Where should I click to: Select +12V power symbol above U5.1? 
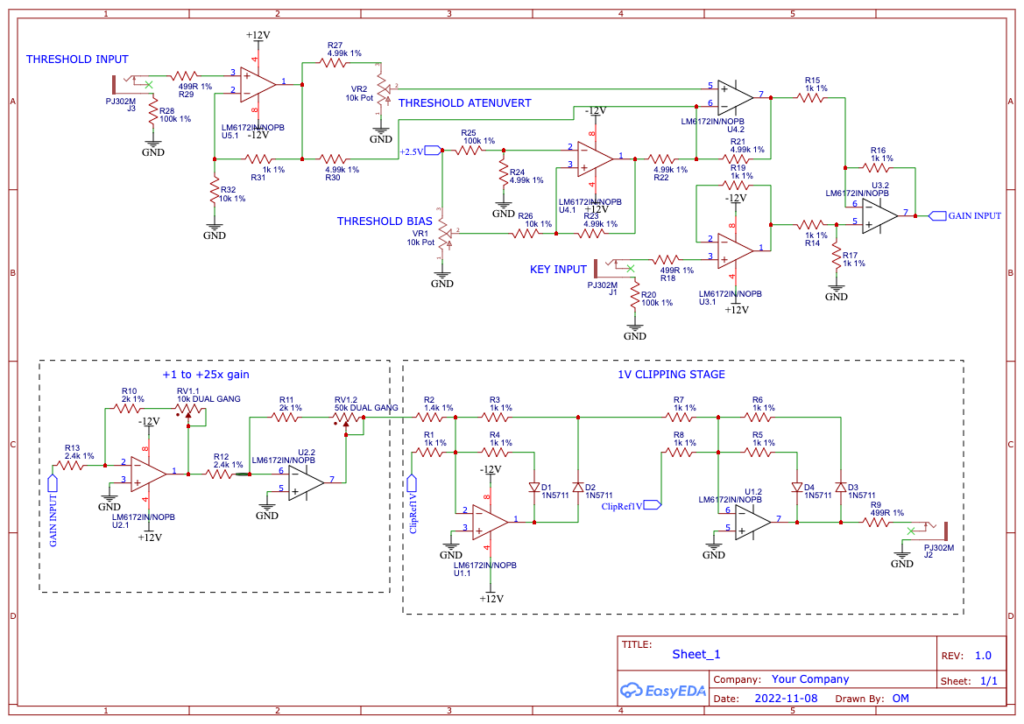[258, 39]
